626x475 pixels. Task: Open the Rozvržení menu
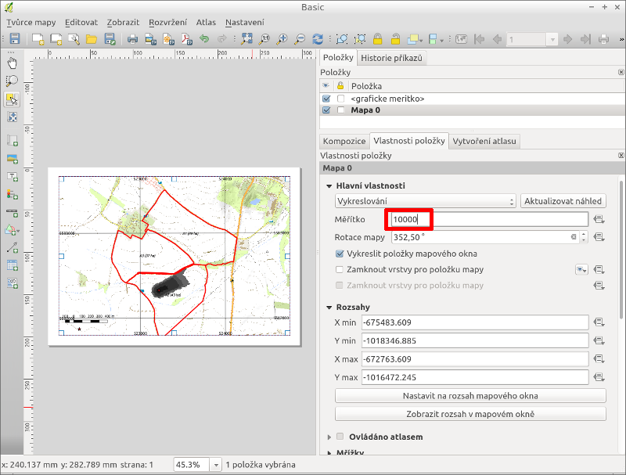168,23
